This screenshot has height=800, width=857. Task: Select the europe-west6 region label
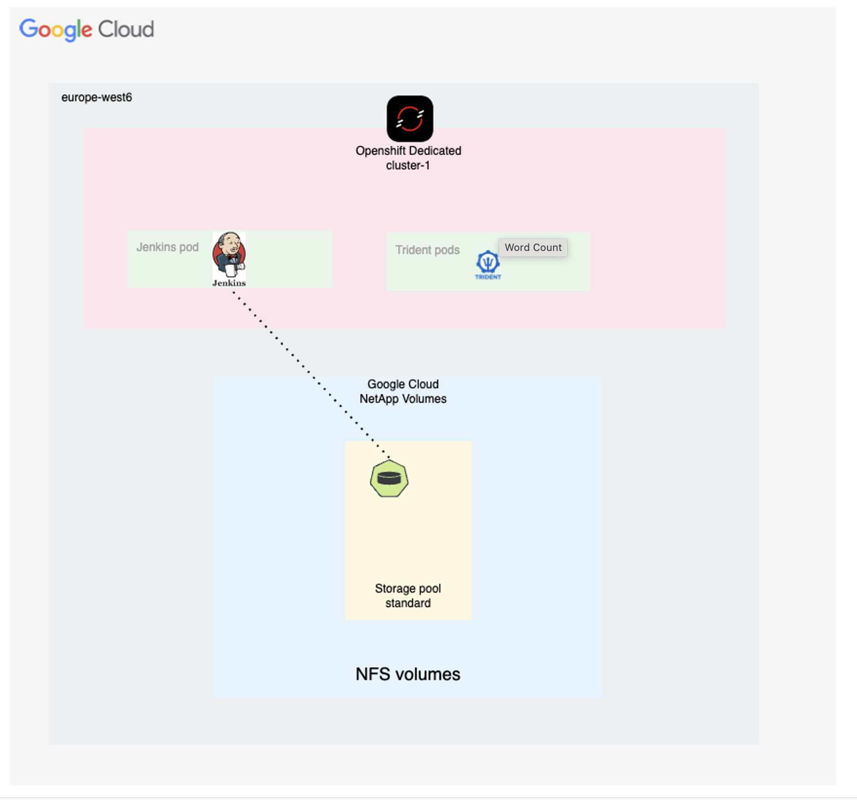pos(96,97)
